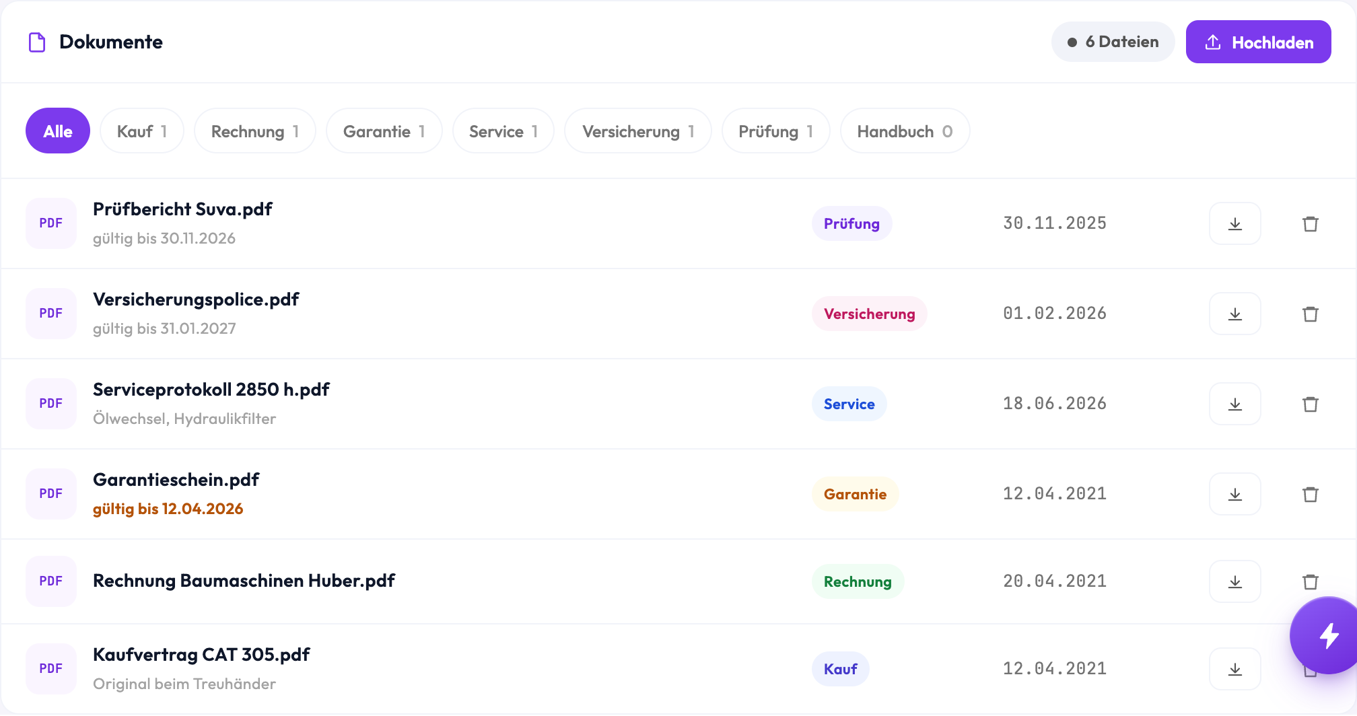Screen dimensions: 1357x716
Task: Click the Garantie tag on Garantieschein row
Action: (x=855, y=494)
